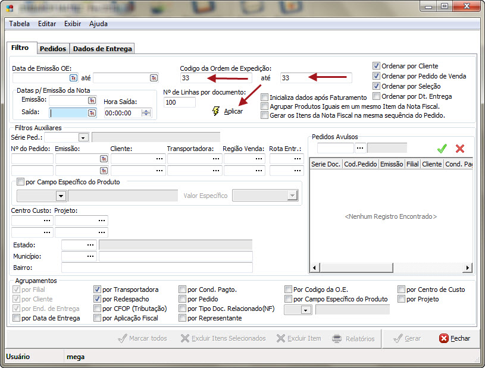Click the Fechar button
Viewport: 485px width, 368px height.
click(x=455, y=338)
